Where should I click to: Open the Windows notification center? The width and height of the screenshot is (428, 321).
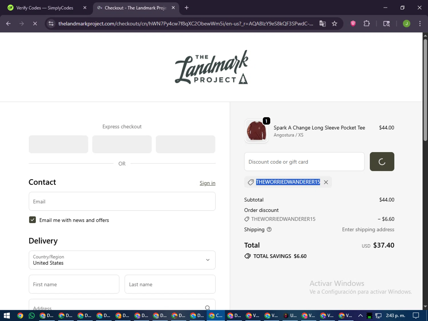point(416,316)
